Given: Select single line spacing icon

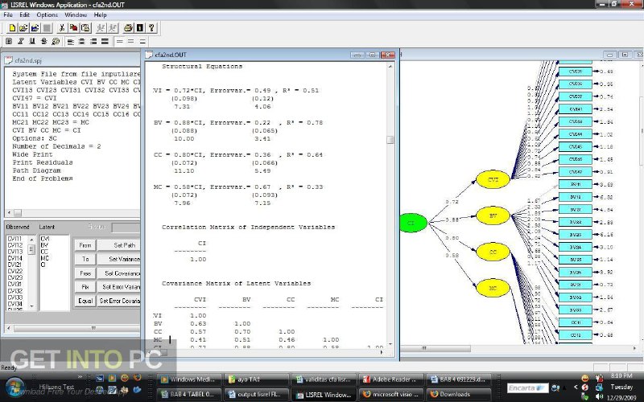Looking at the screenshot, I should [x=119, y=42].
